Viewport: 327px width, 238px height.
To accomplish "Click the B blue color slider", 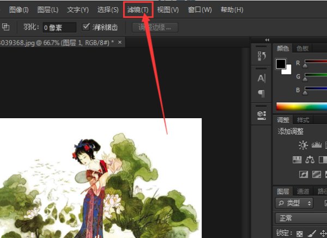I will pyautogui.click(x=316, y=89).
